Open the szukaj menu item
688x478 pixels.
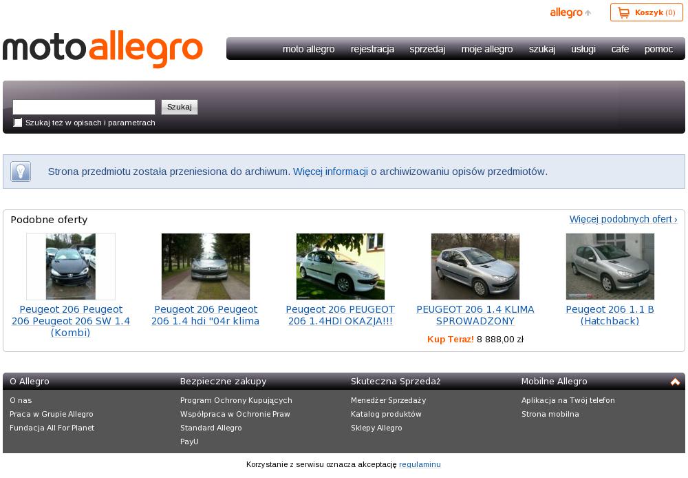542,49
